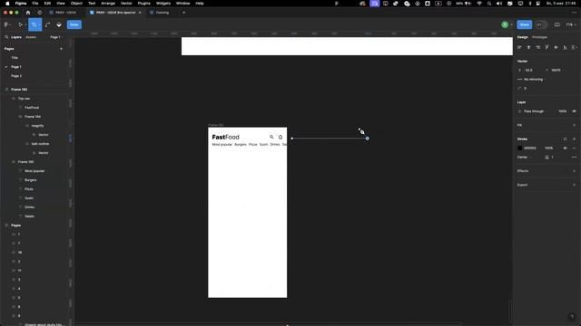Open the Arrange menu

click(108, 4)
